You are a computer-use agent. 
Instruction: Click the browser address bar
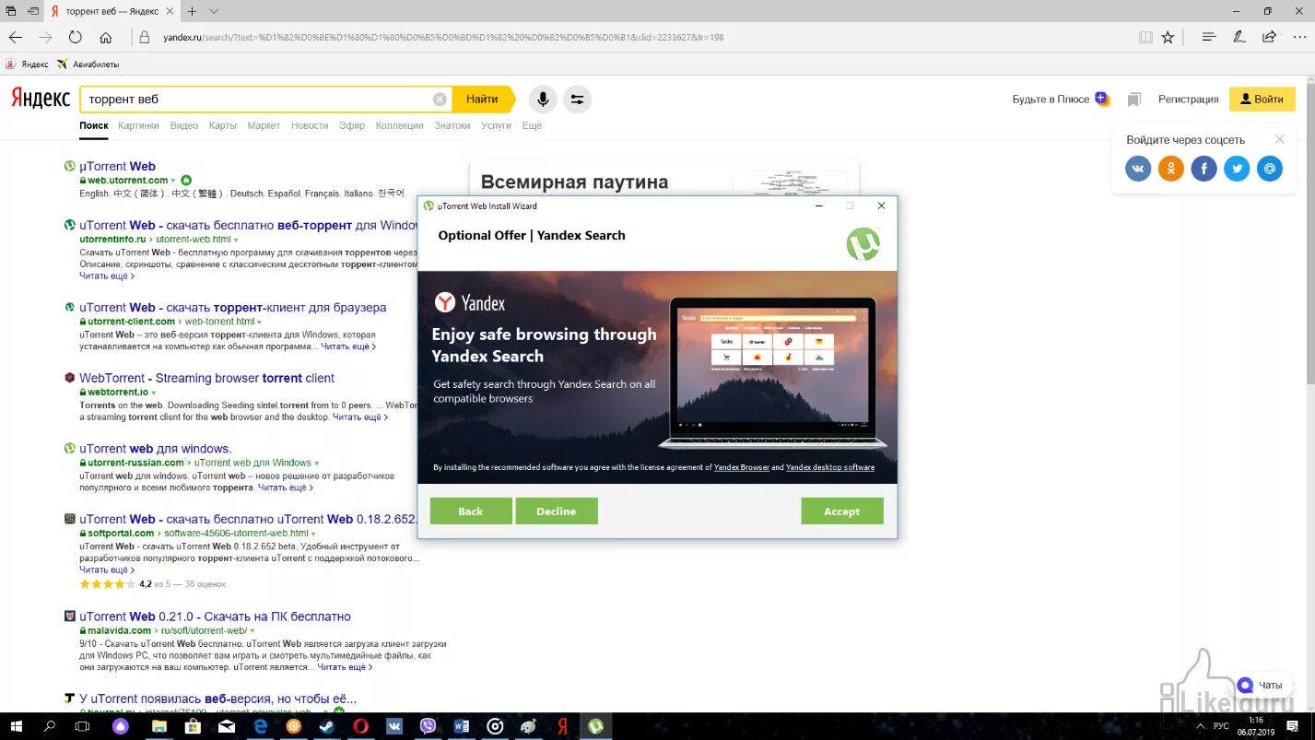[x=636, y=38]
